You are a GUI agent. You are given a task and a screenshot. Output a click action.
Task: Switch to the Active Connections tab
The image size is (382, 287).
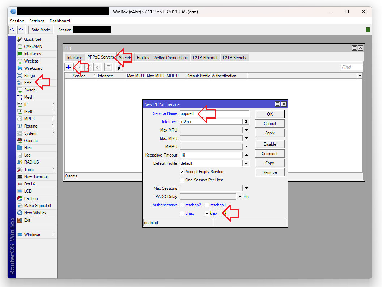coord(171,58)
